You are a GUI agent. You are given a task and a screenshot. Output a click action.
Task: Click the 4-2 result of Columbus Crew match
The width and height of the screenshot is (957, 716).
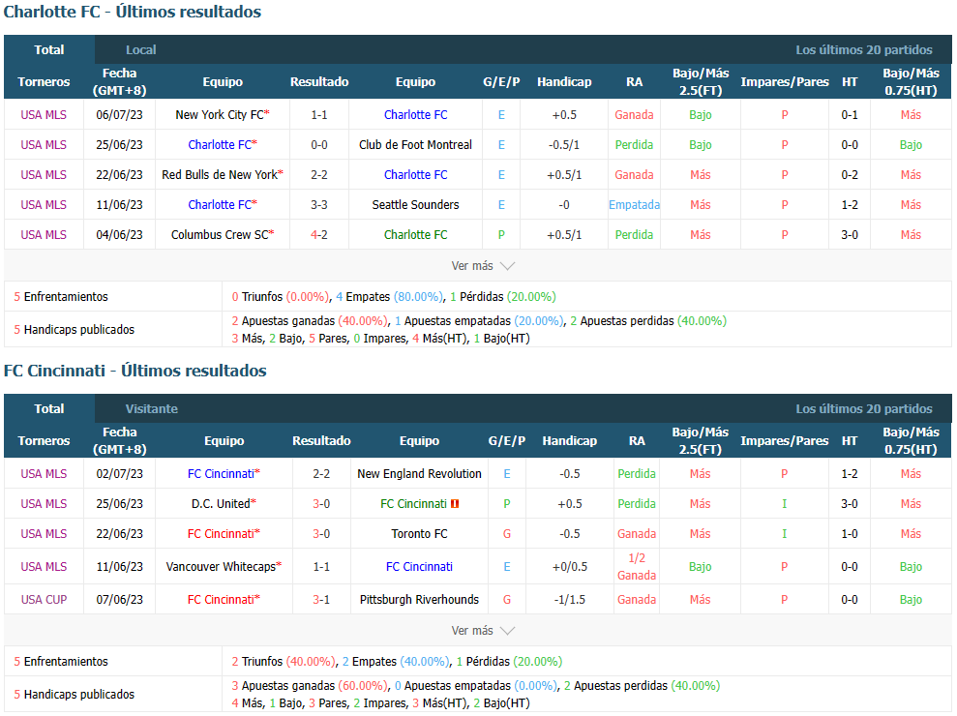tap(319, 234)
